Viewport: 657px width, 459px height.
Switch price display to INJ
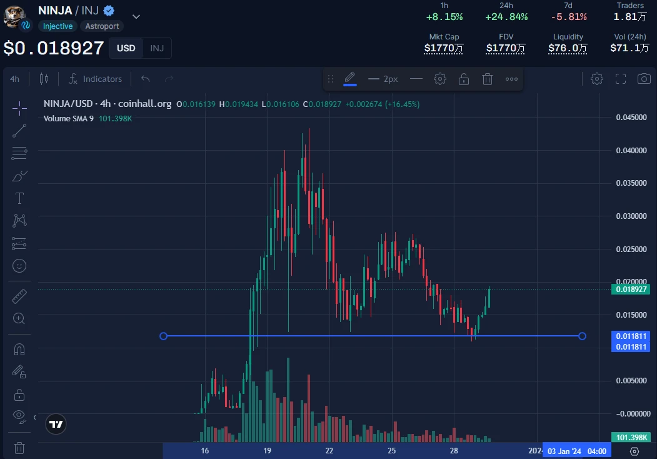click(x=157, y=48)
